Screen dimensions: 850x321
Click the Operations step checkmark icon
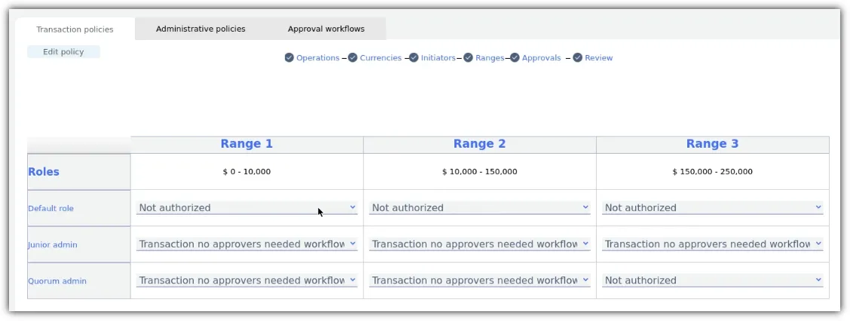click(x=289, y=57)
